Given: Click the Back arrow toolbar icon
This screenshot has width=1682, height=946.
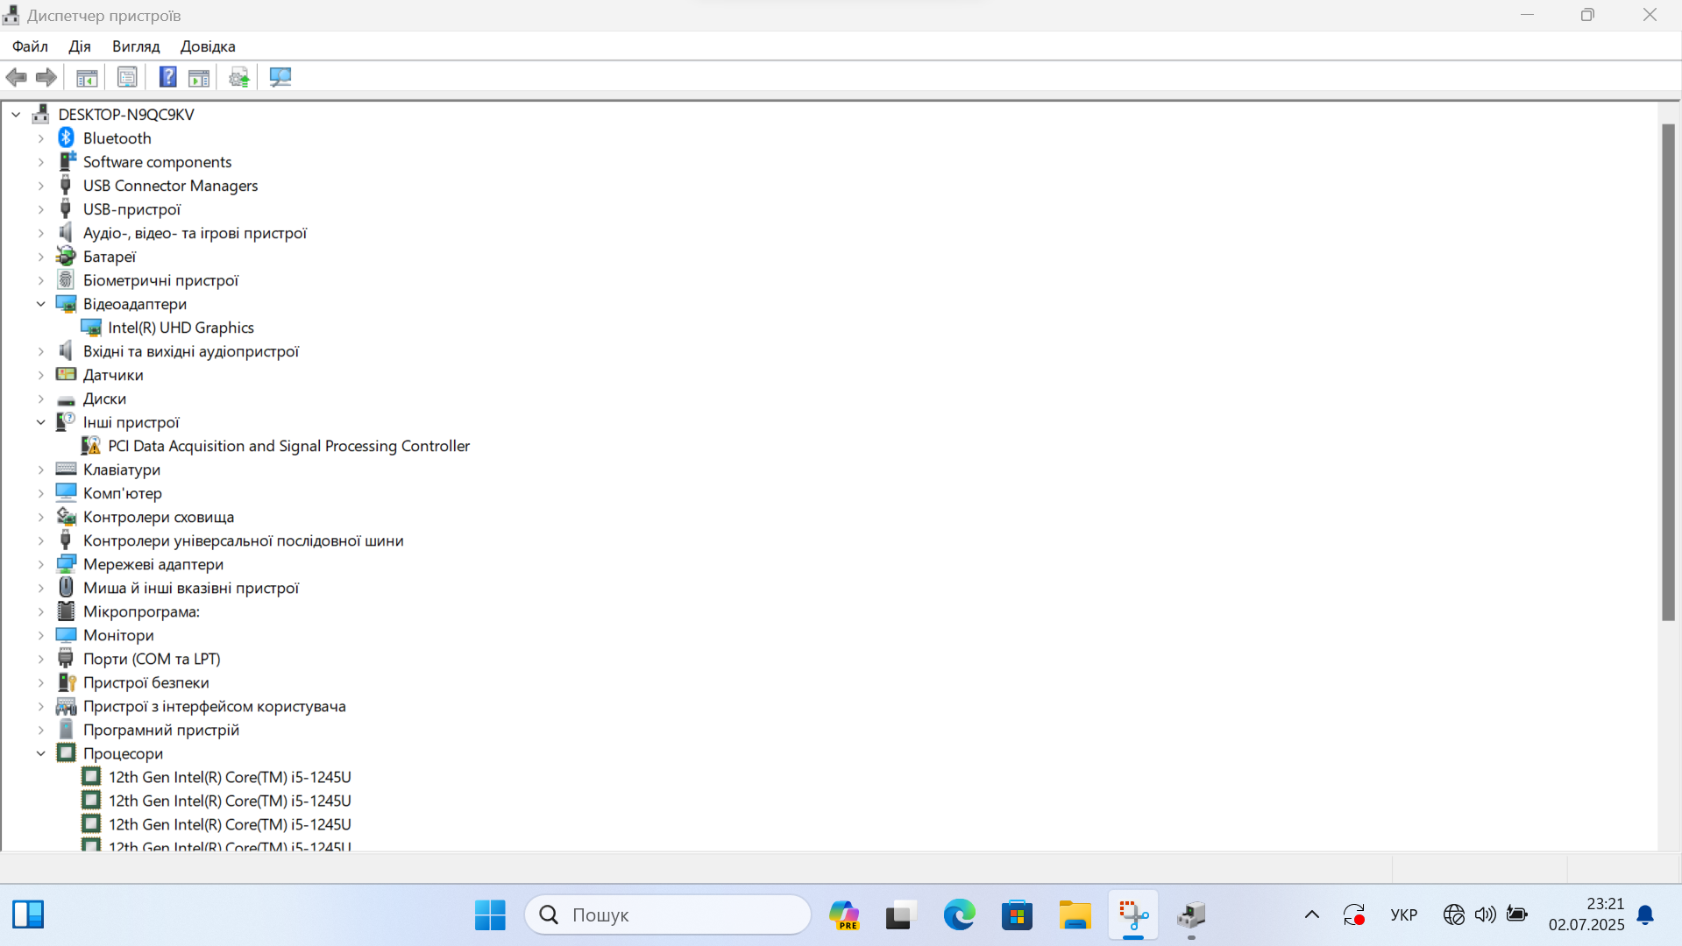Looking at the screenshot, I should [x=16, y=77].
